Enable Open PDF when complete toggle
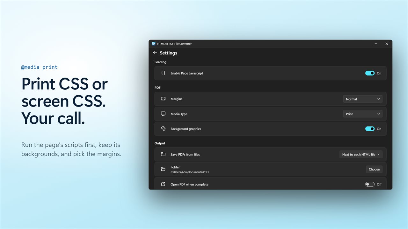Screen dimensions: 408x229 [x=370, y=184]
